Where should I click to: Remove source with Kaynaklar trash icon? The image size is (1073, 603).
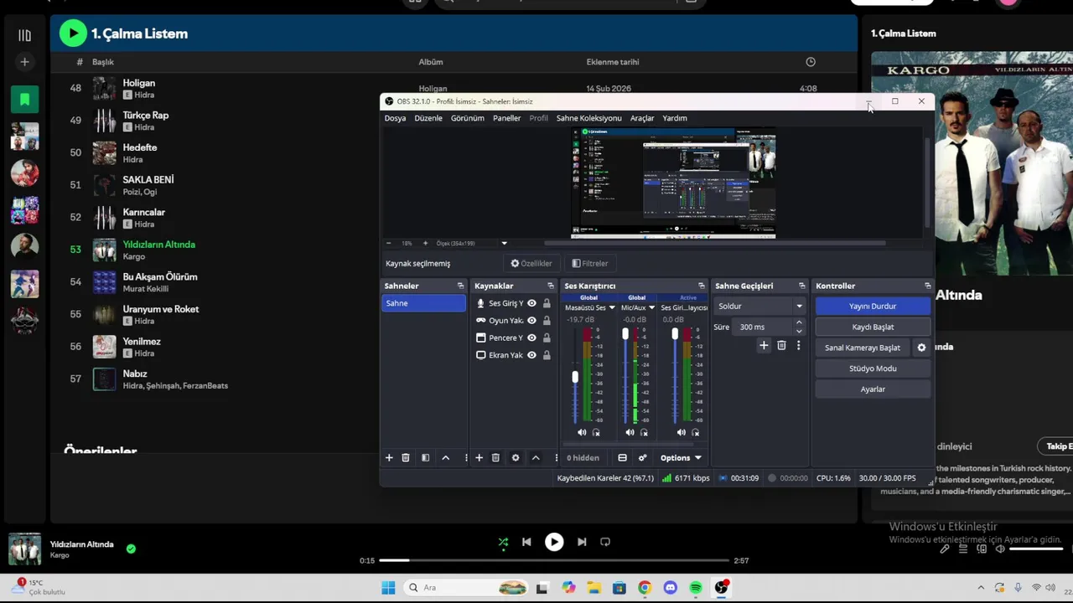pyautogui.click(x=495, y=457)
